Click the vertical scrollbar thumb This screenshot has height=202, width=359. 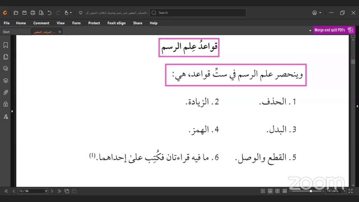(353, 62)
